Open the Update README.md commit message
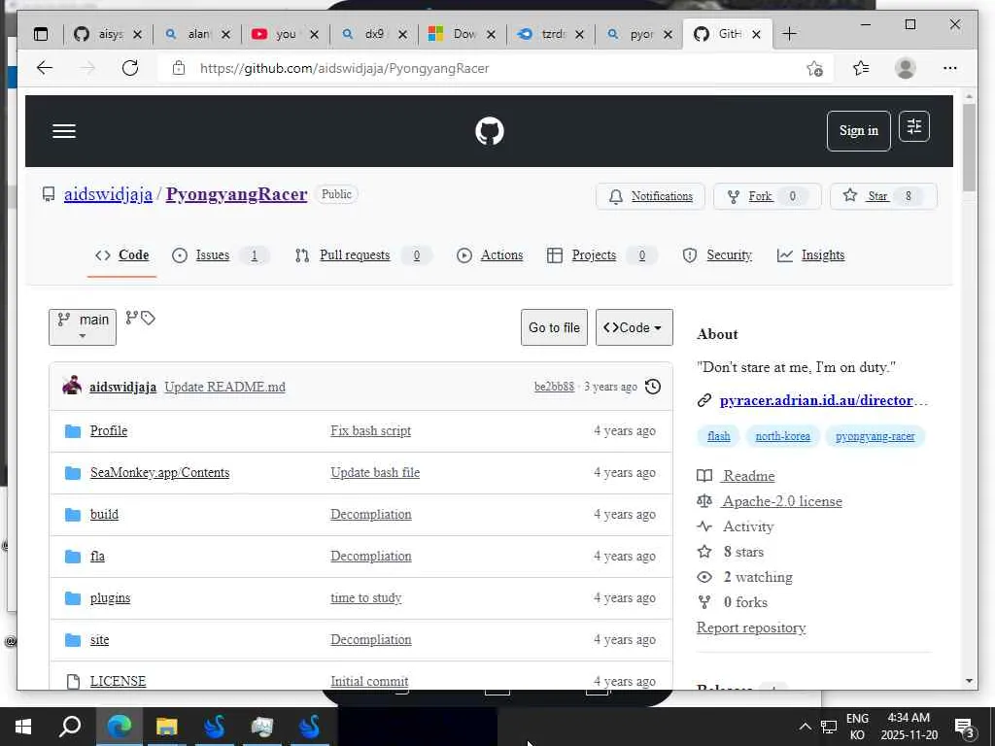The image size is (995, 746). [x=224, y=387]
